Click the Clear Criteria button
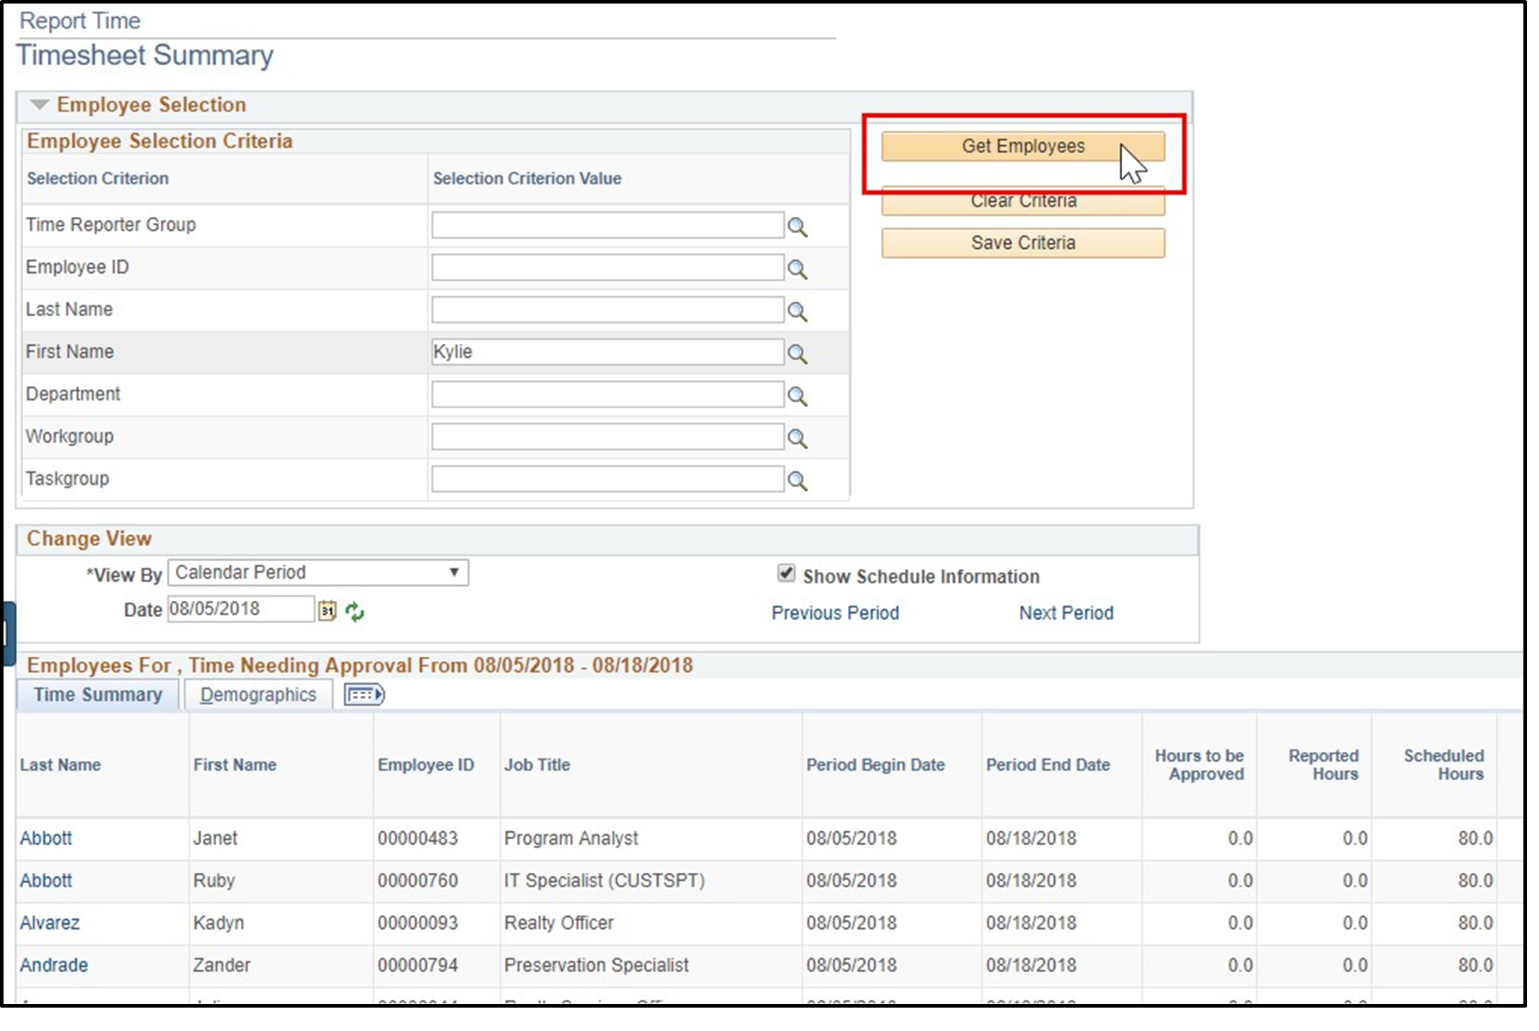Screen dimensions: 1539x1031 point(1022,201)
